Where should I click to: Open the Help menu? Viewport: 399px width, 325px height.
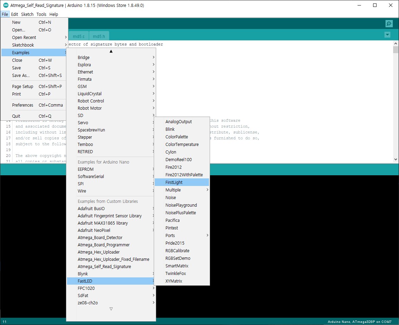coord(54,14)
